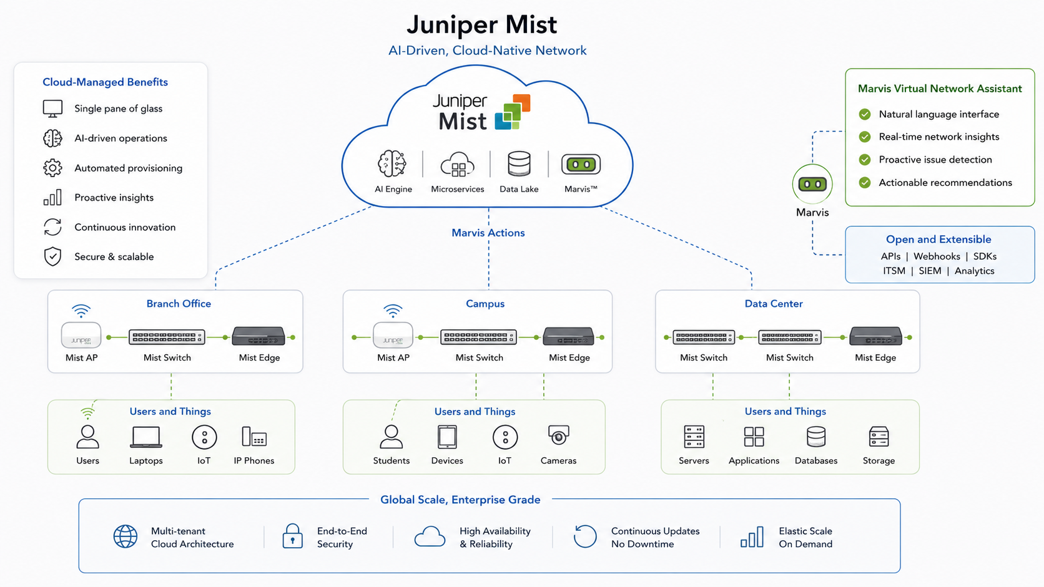Click the IP Phones icon
The width and height of the screenshot is (1044, 587).
coord(254,437)
